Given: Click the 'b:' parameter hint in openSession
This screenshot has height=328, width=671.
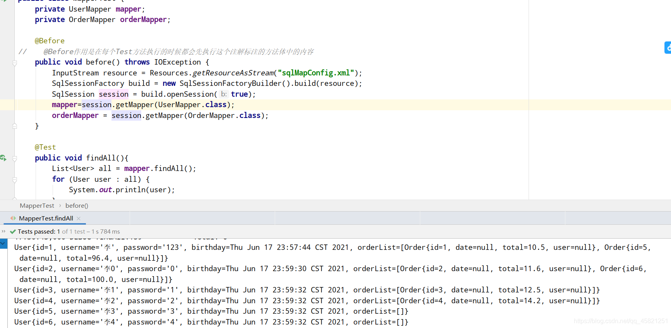Looking at the screenshot, I should pos(224,94).
